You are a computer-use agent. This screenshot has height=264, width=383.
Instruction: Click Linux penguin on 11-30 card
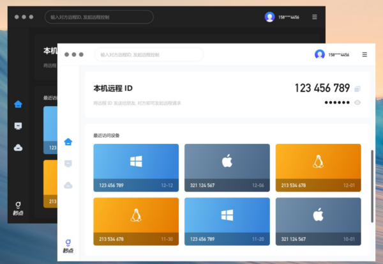(x=136, y=215)
